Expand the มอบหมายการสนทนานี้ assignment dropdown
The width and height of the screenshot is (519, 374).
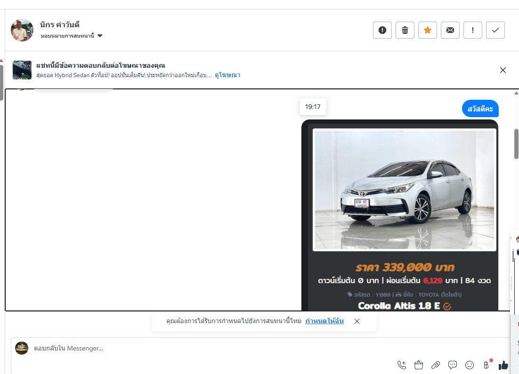point(72,36)
